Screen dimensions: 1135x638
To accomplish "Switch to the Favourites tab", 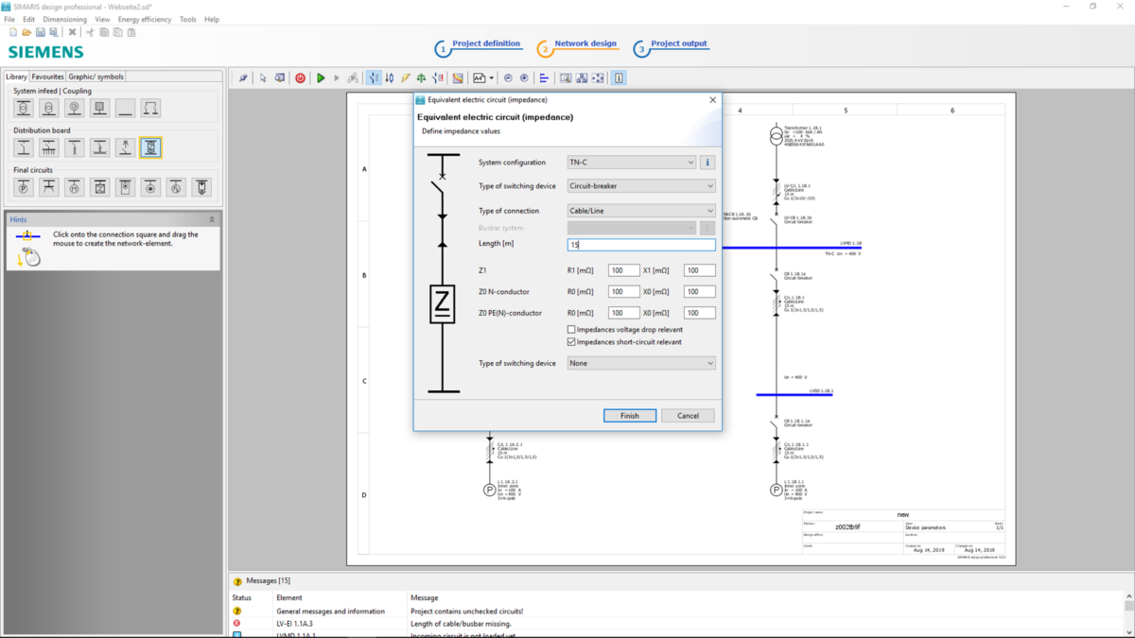I will [47, 77].
